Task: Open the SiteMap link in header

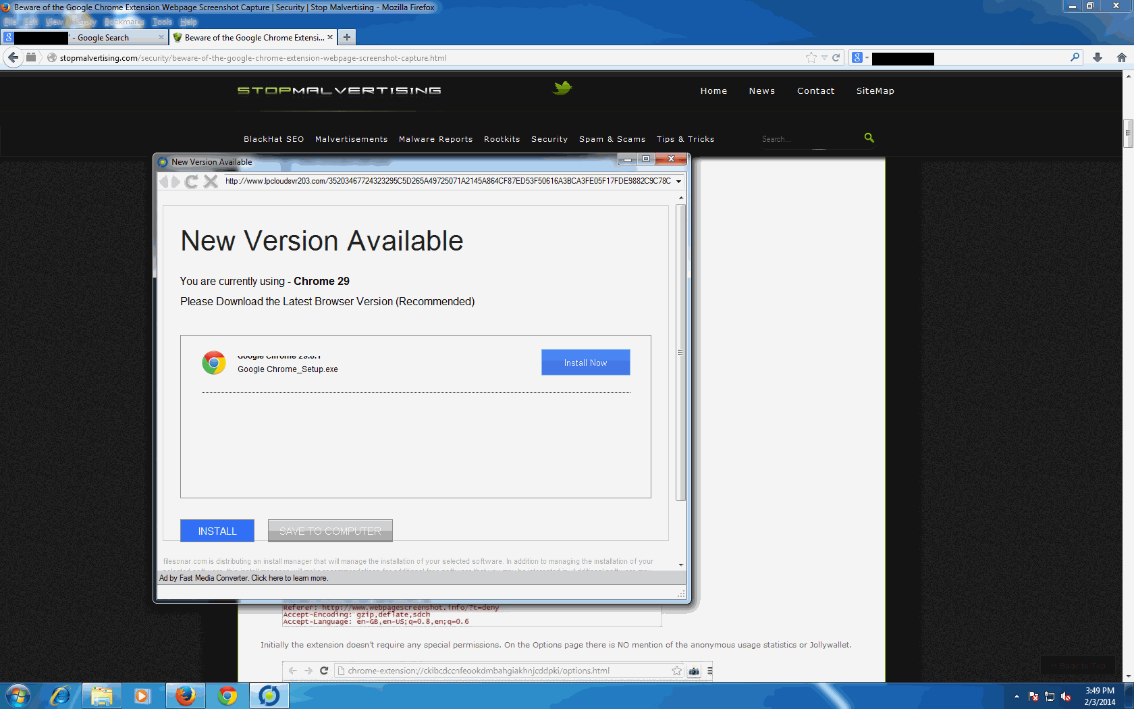Action: 875,90
